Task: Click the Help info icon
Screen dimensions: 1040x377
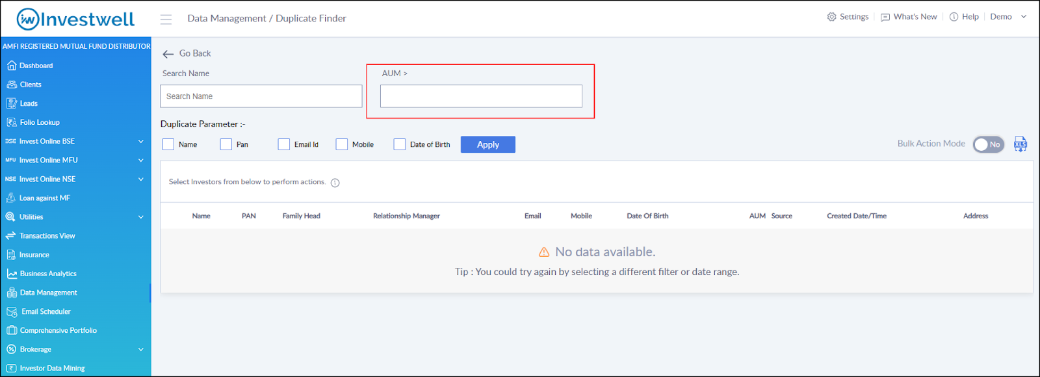Action: [x=954, y=17]
